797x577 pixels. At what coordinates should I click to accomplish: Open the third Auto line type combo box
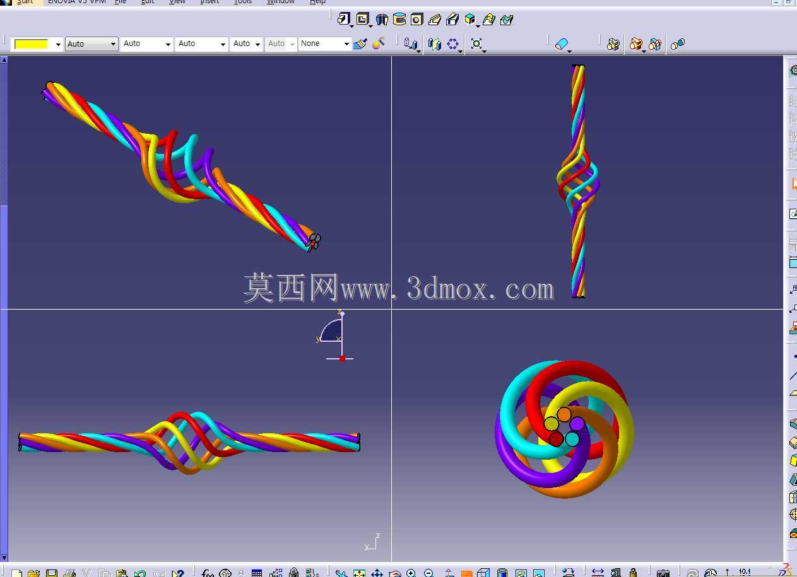[201, 44]
